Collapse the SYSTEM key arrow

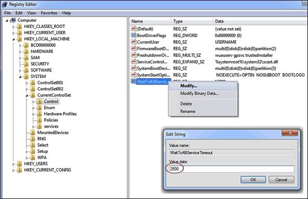[20, 77]
